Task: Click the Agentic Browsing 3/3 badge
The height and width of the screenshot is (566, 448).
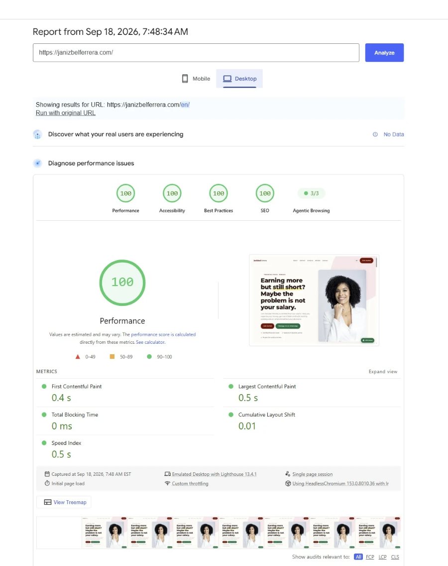Action: [311, 193]
